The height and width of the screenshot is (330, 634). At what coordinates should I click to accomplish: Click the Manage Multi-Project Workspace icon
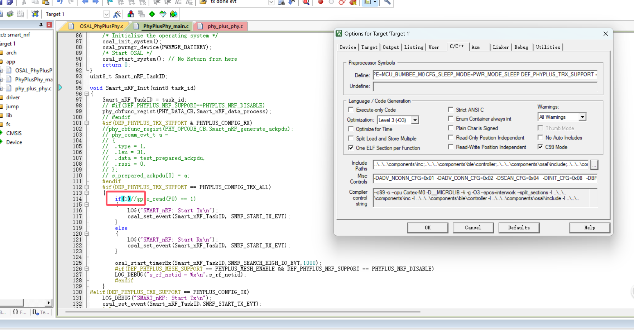tap(141, 14)
